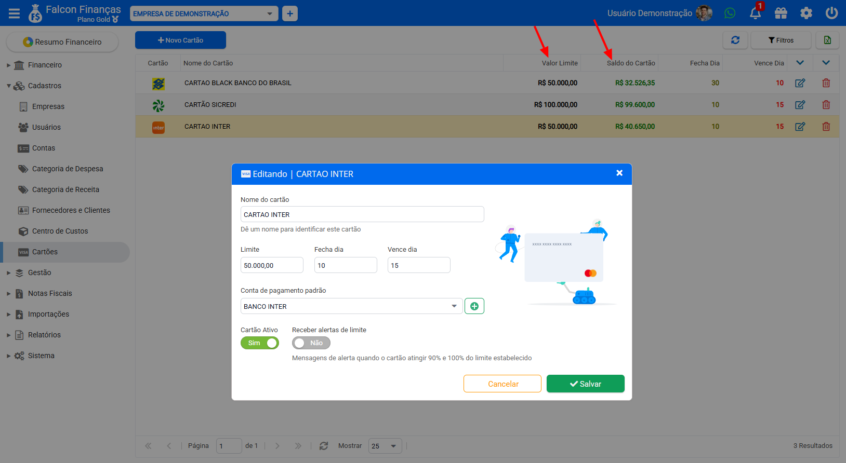Add a new payment account with the green plus button
Screen dimensions: 846x463
tap(474, 306)
